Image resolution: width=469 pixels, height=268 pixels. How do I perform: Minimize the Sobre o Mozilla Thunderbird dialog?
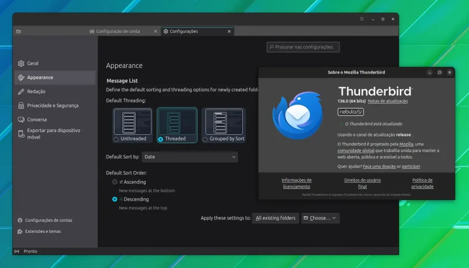[429, 72]
